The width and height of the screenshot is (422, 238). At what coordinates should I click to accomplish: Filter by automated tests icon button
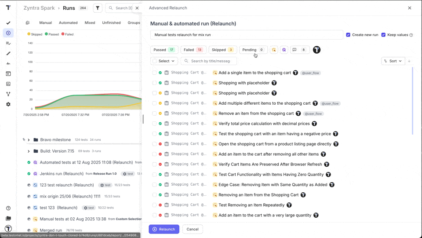[x=284, y=50]
